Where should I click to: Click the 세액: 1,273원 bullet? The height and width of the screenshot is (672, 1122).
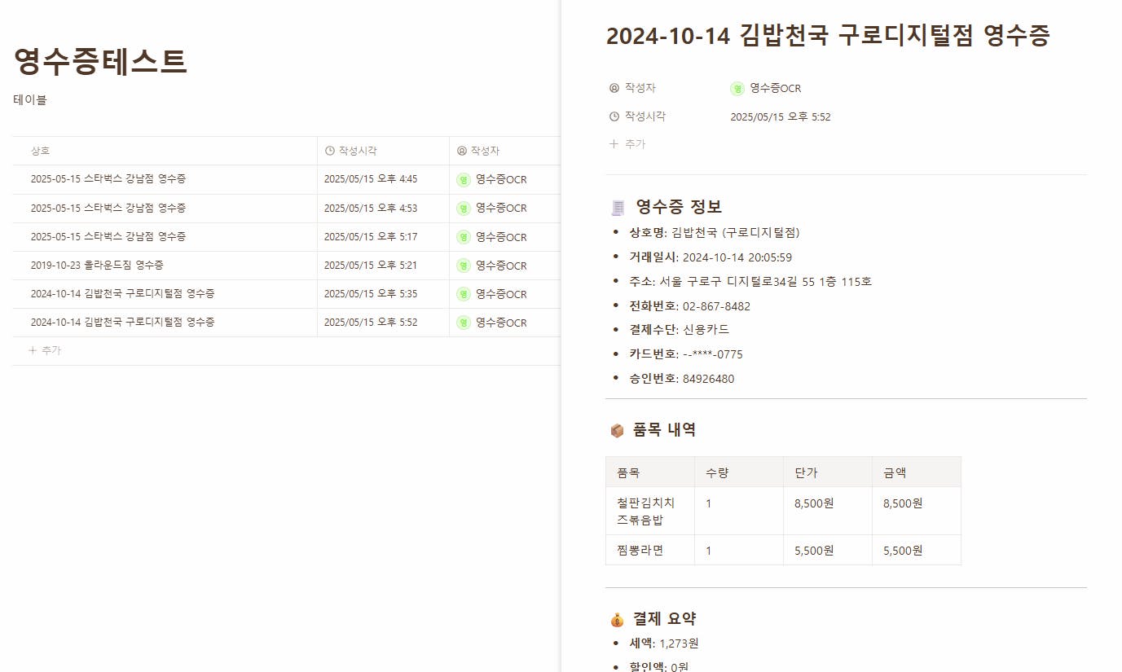[664, 643]
